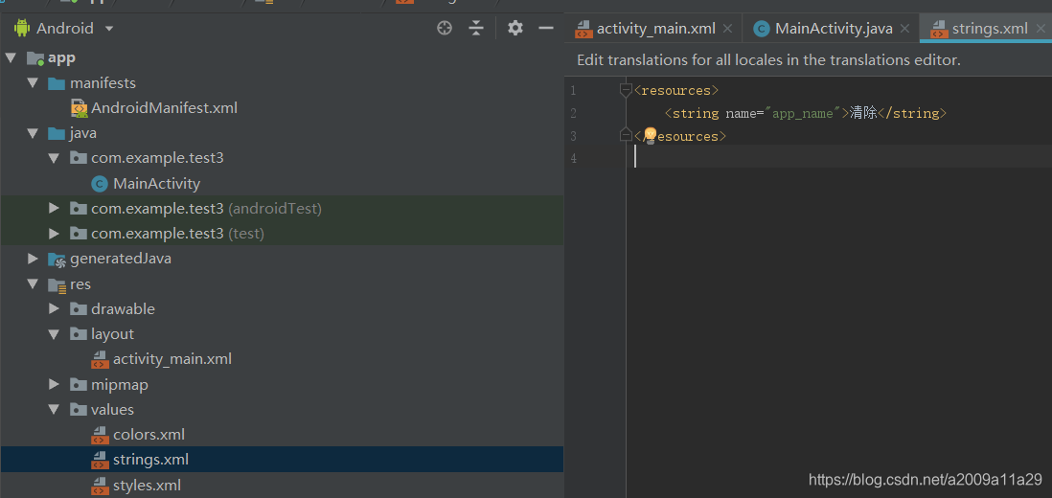Collapse the values folder

click(x=55, y=410)
